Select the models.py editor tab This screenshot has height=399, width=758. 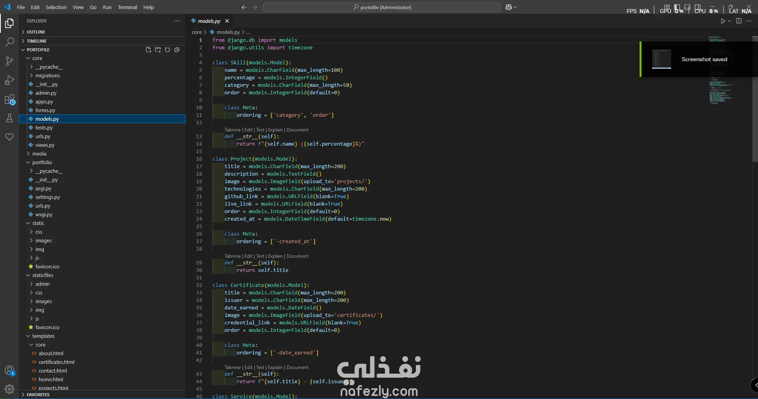(209, 21)
